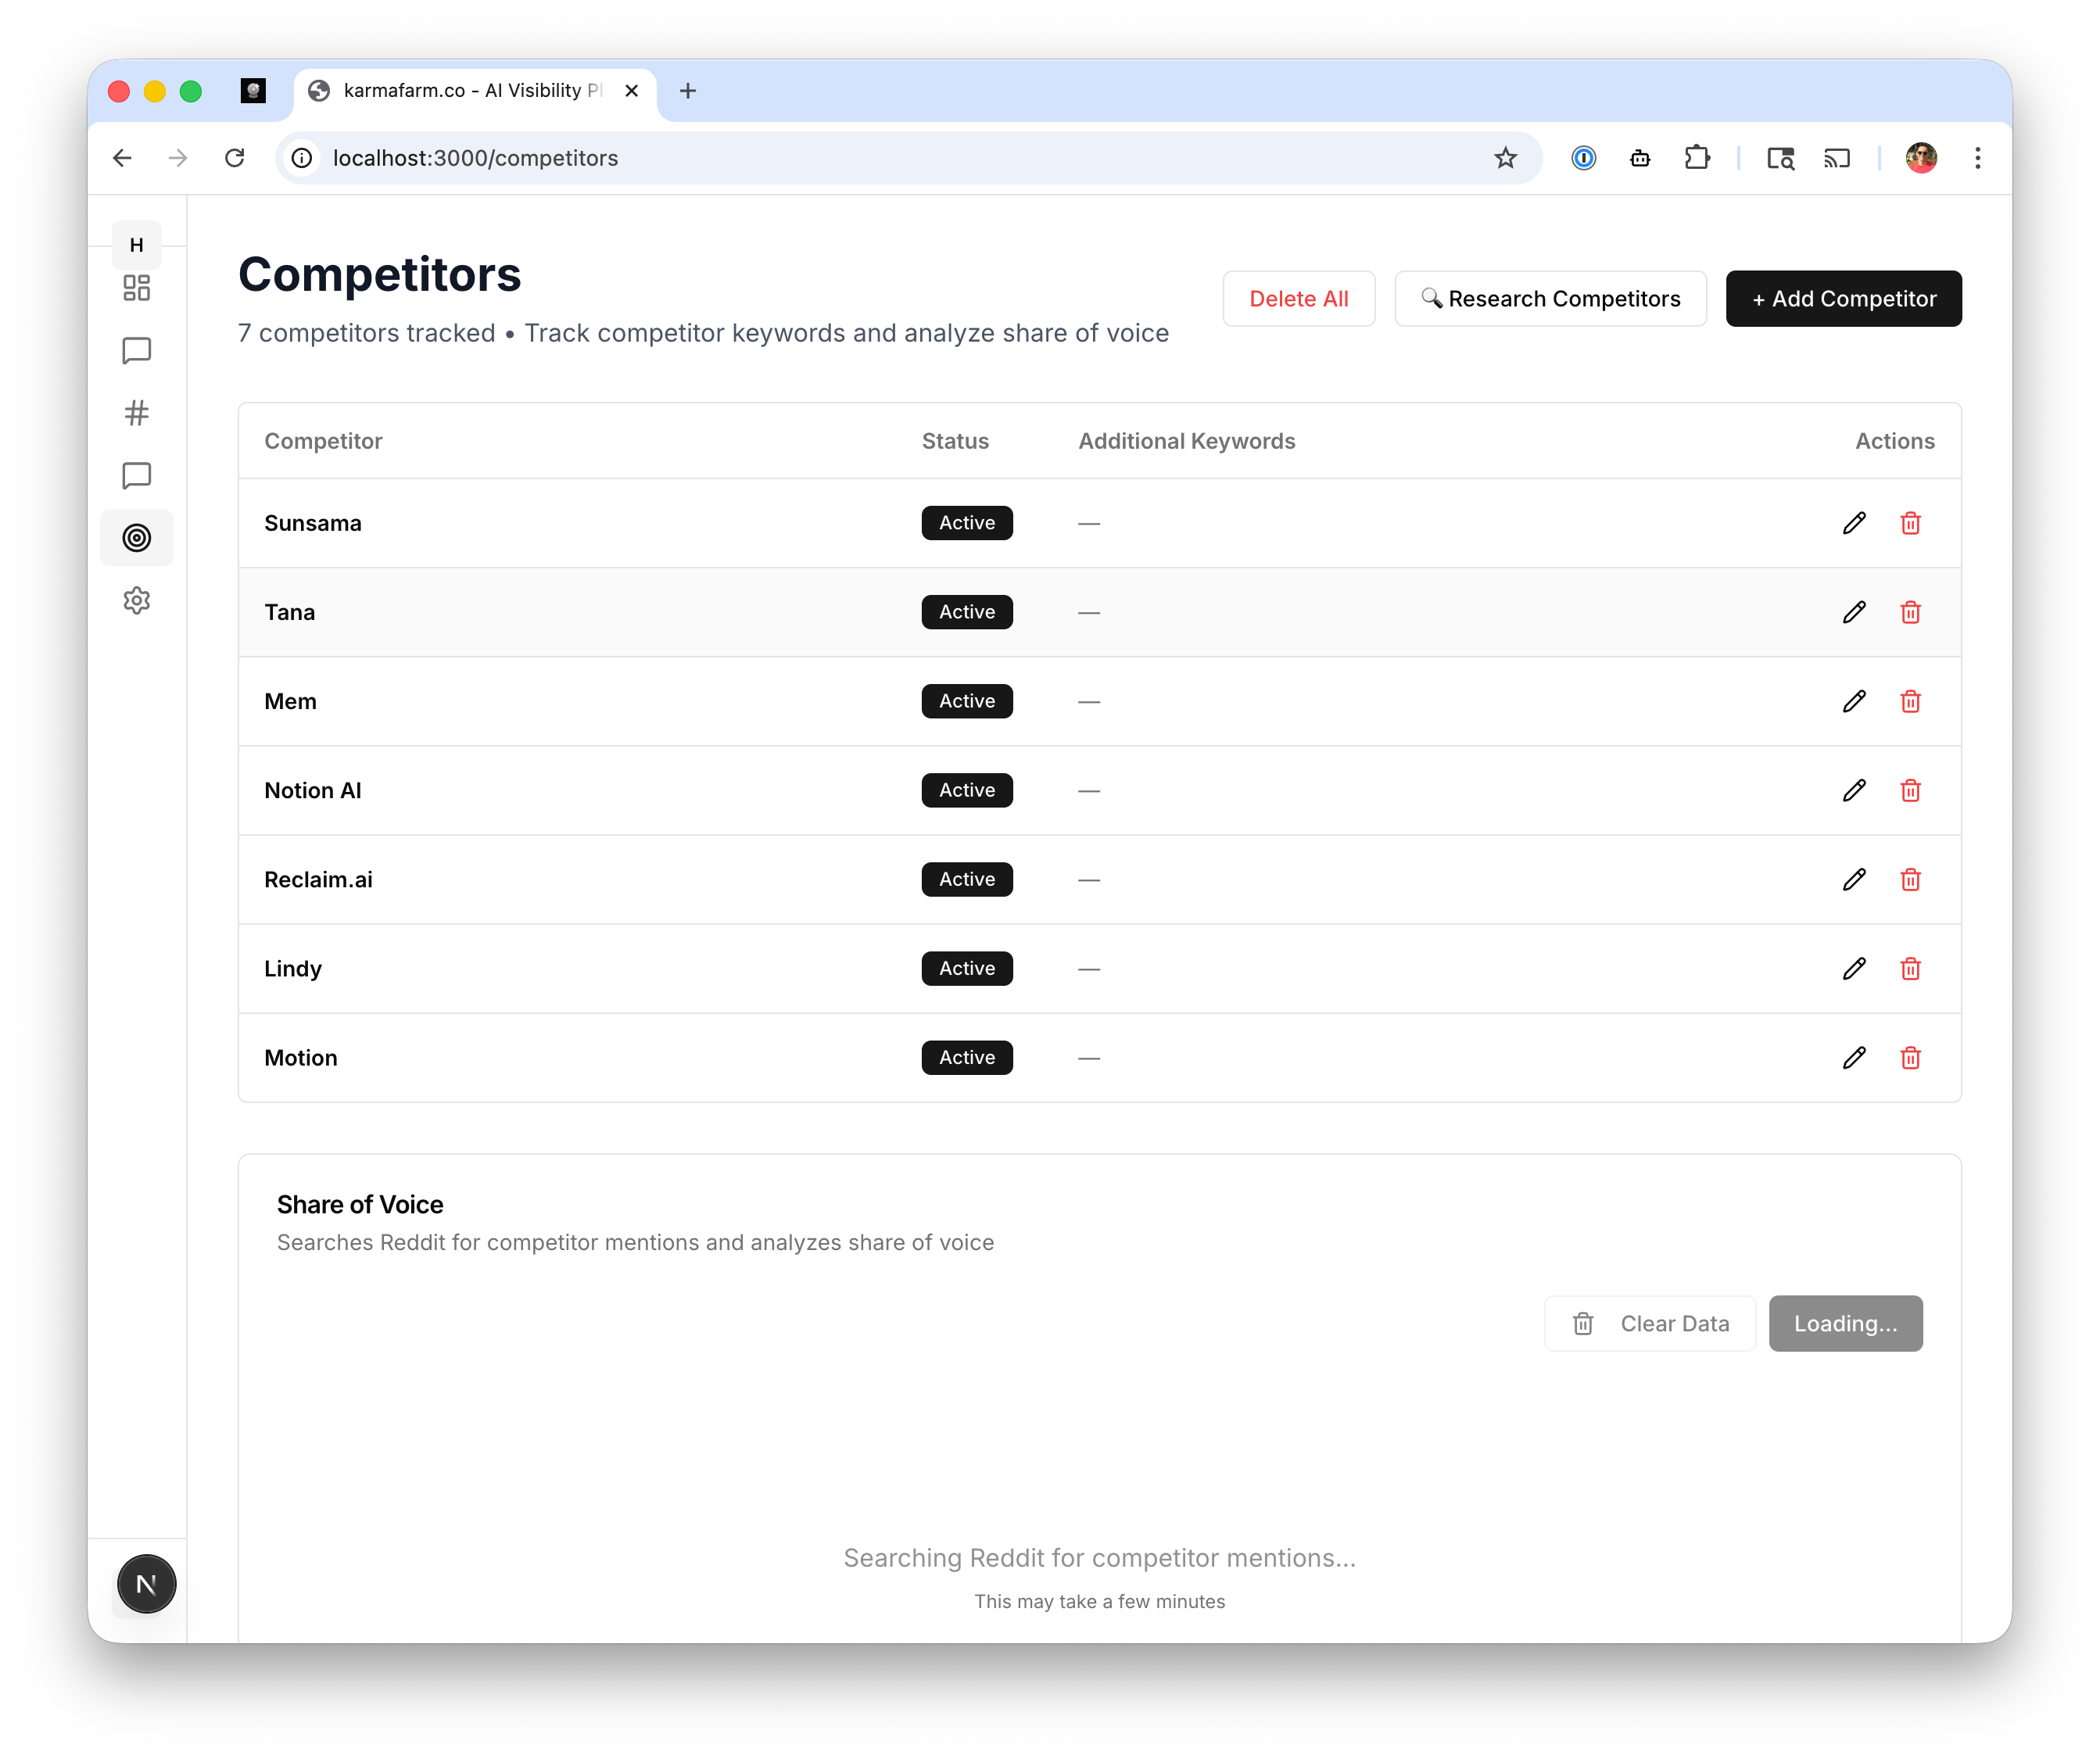Click the hashtag keywords sidebar icon

[136, 413]
